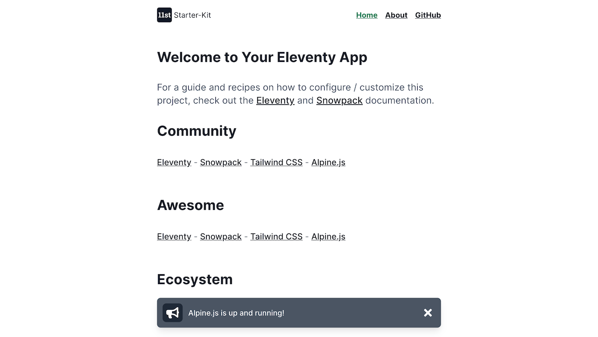Click Snowpack link under Community
The width and height of the screenshot is (598, 337).
pos(221,162)
